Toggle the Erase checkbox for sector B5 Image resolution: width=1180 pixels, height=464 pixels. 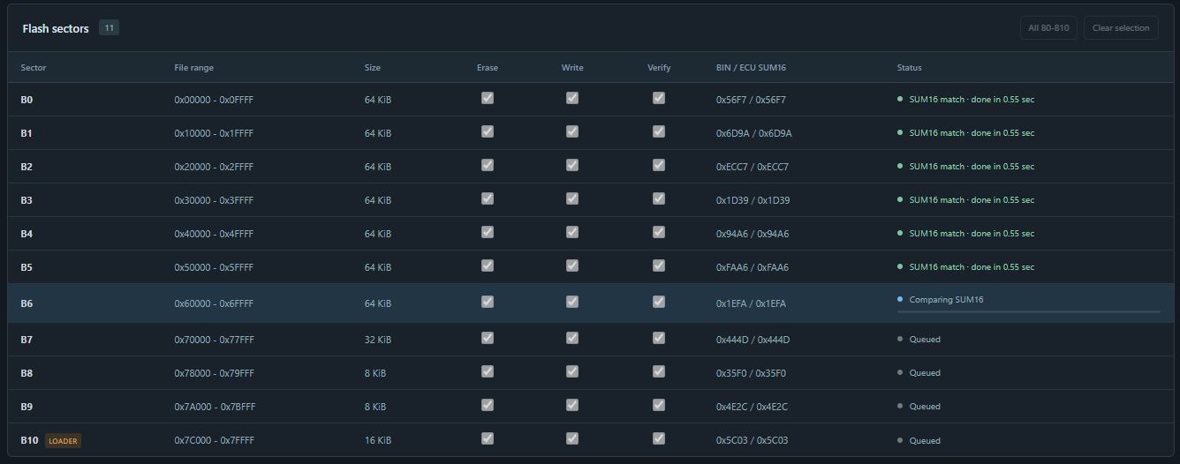point(488,266)
